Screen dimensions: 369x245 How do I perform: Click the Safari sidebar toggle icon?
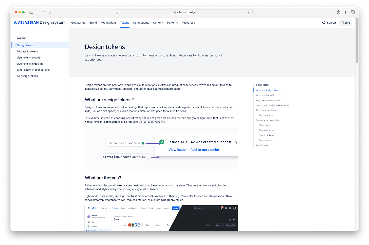coord(31,12)
